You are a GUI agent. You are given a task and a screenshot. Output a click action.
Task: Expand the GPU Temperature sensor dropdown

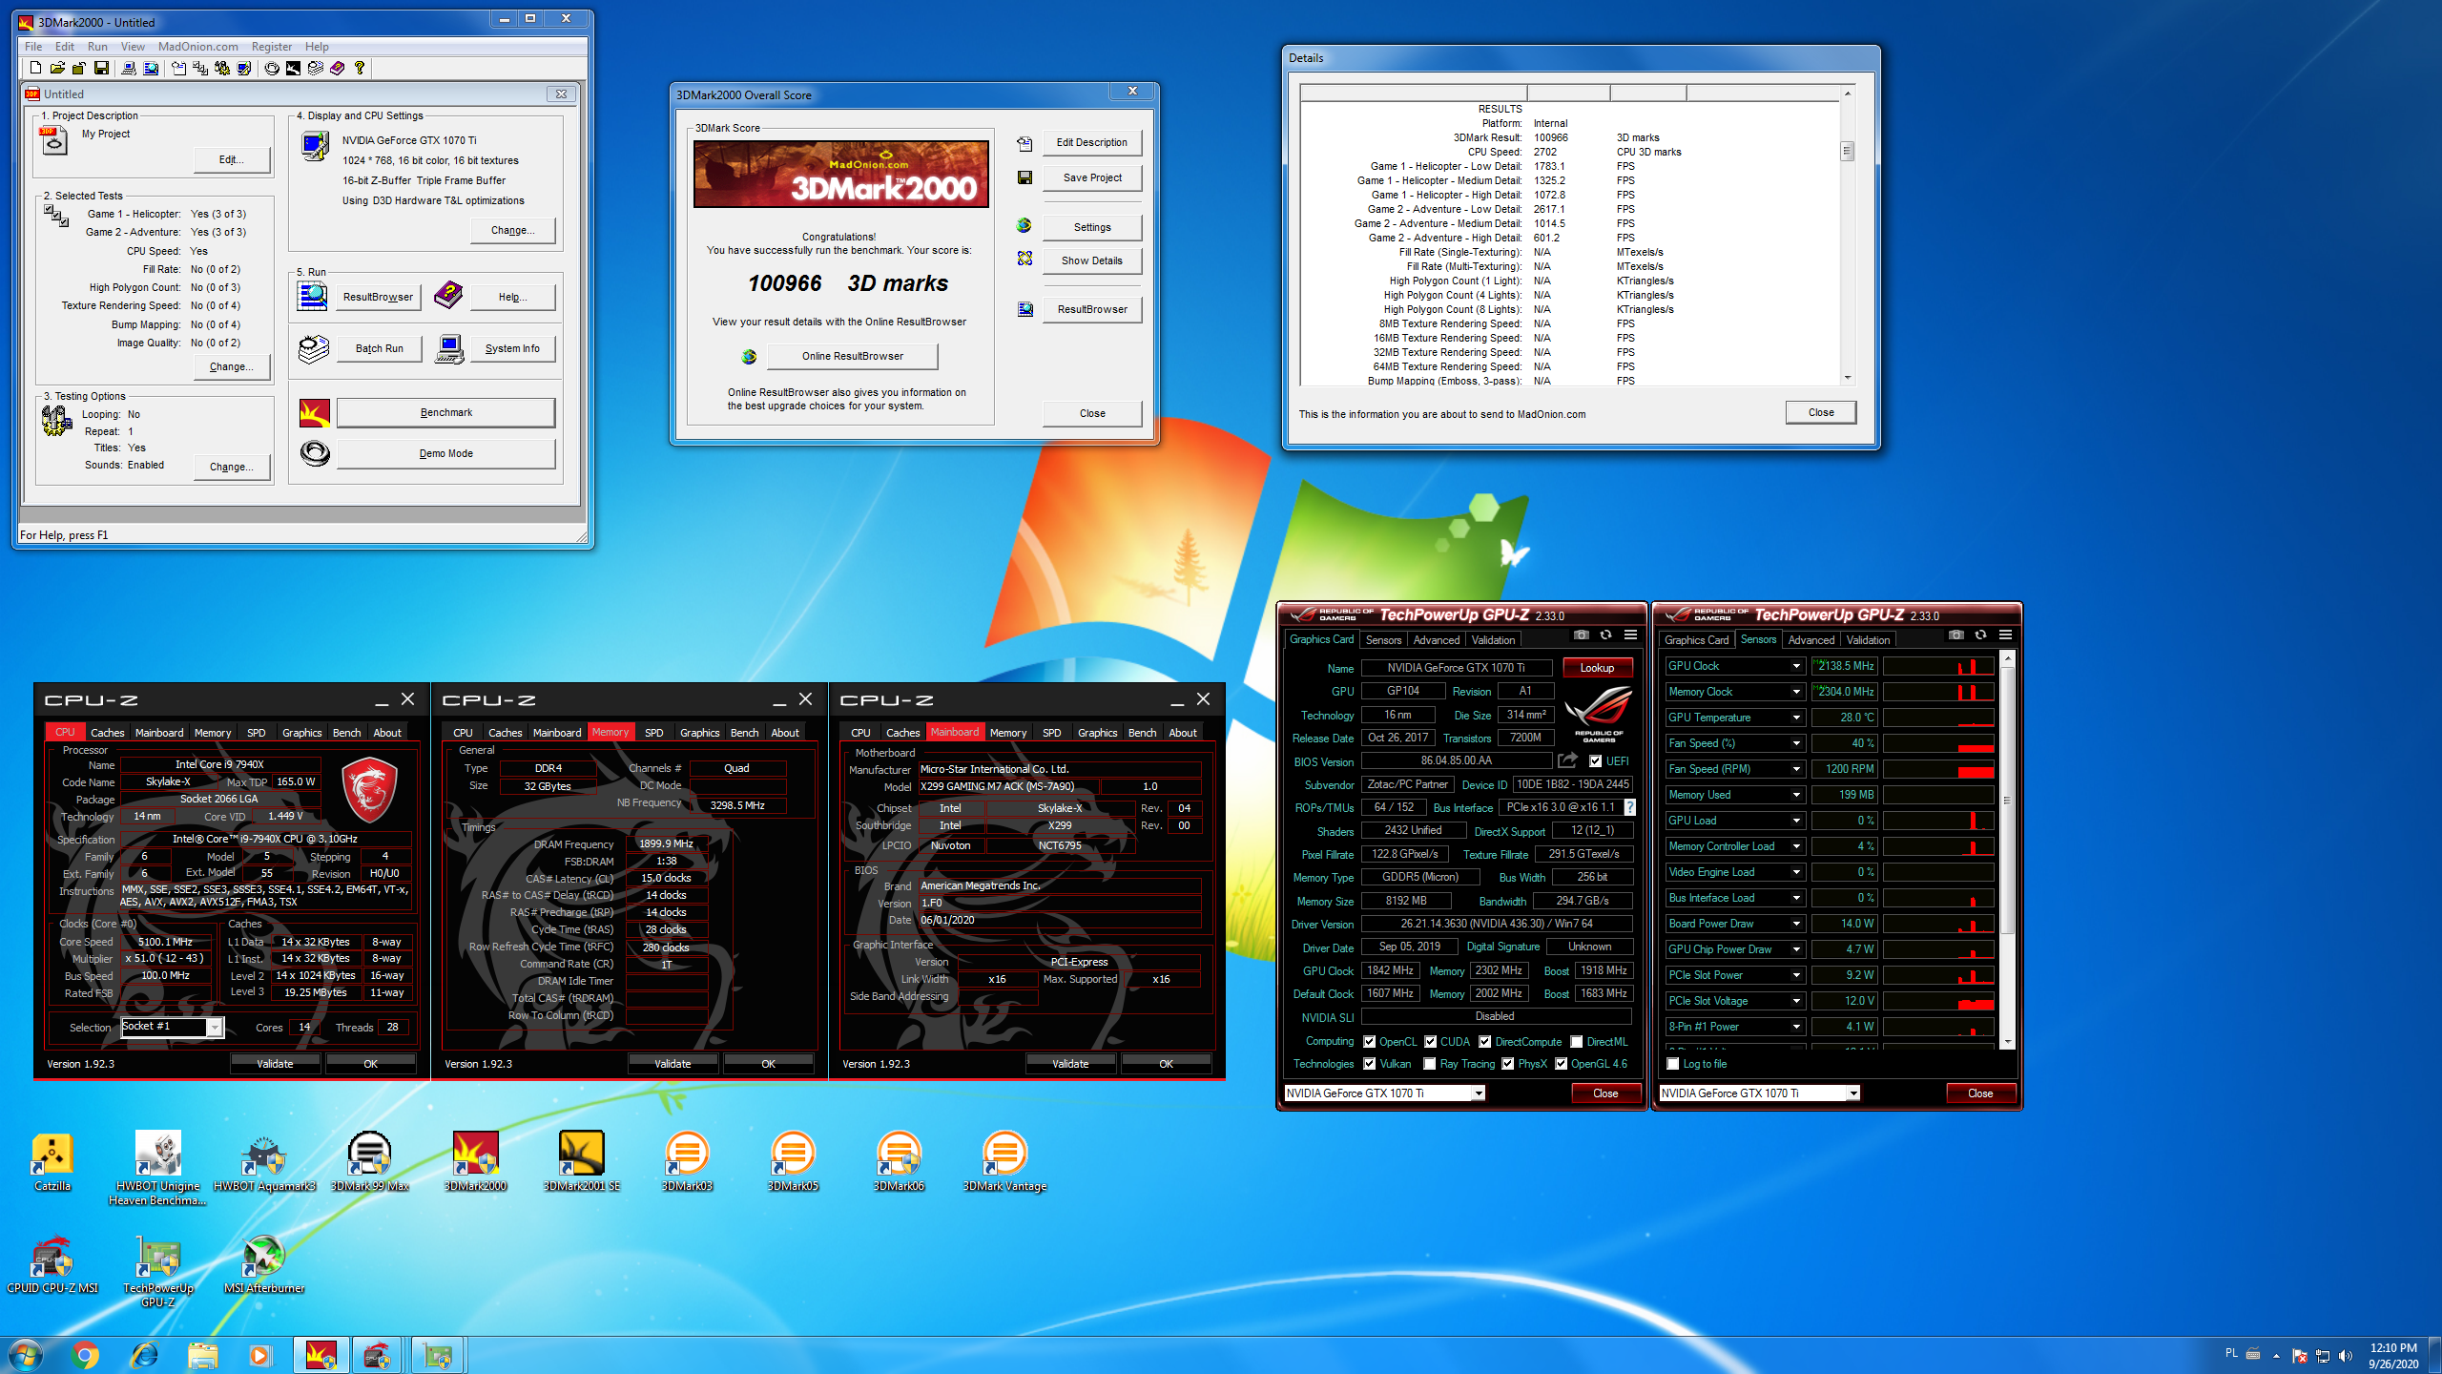tap(1796, 718)
